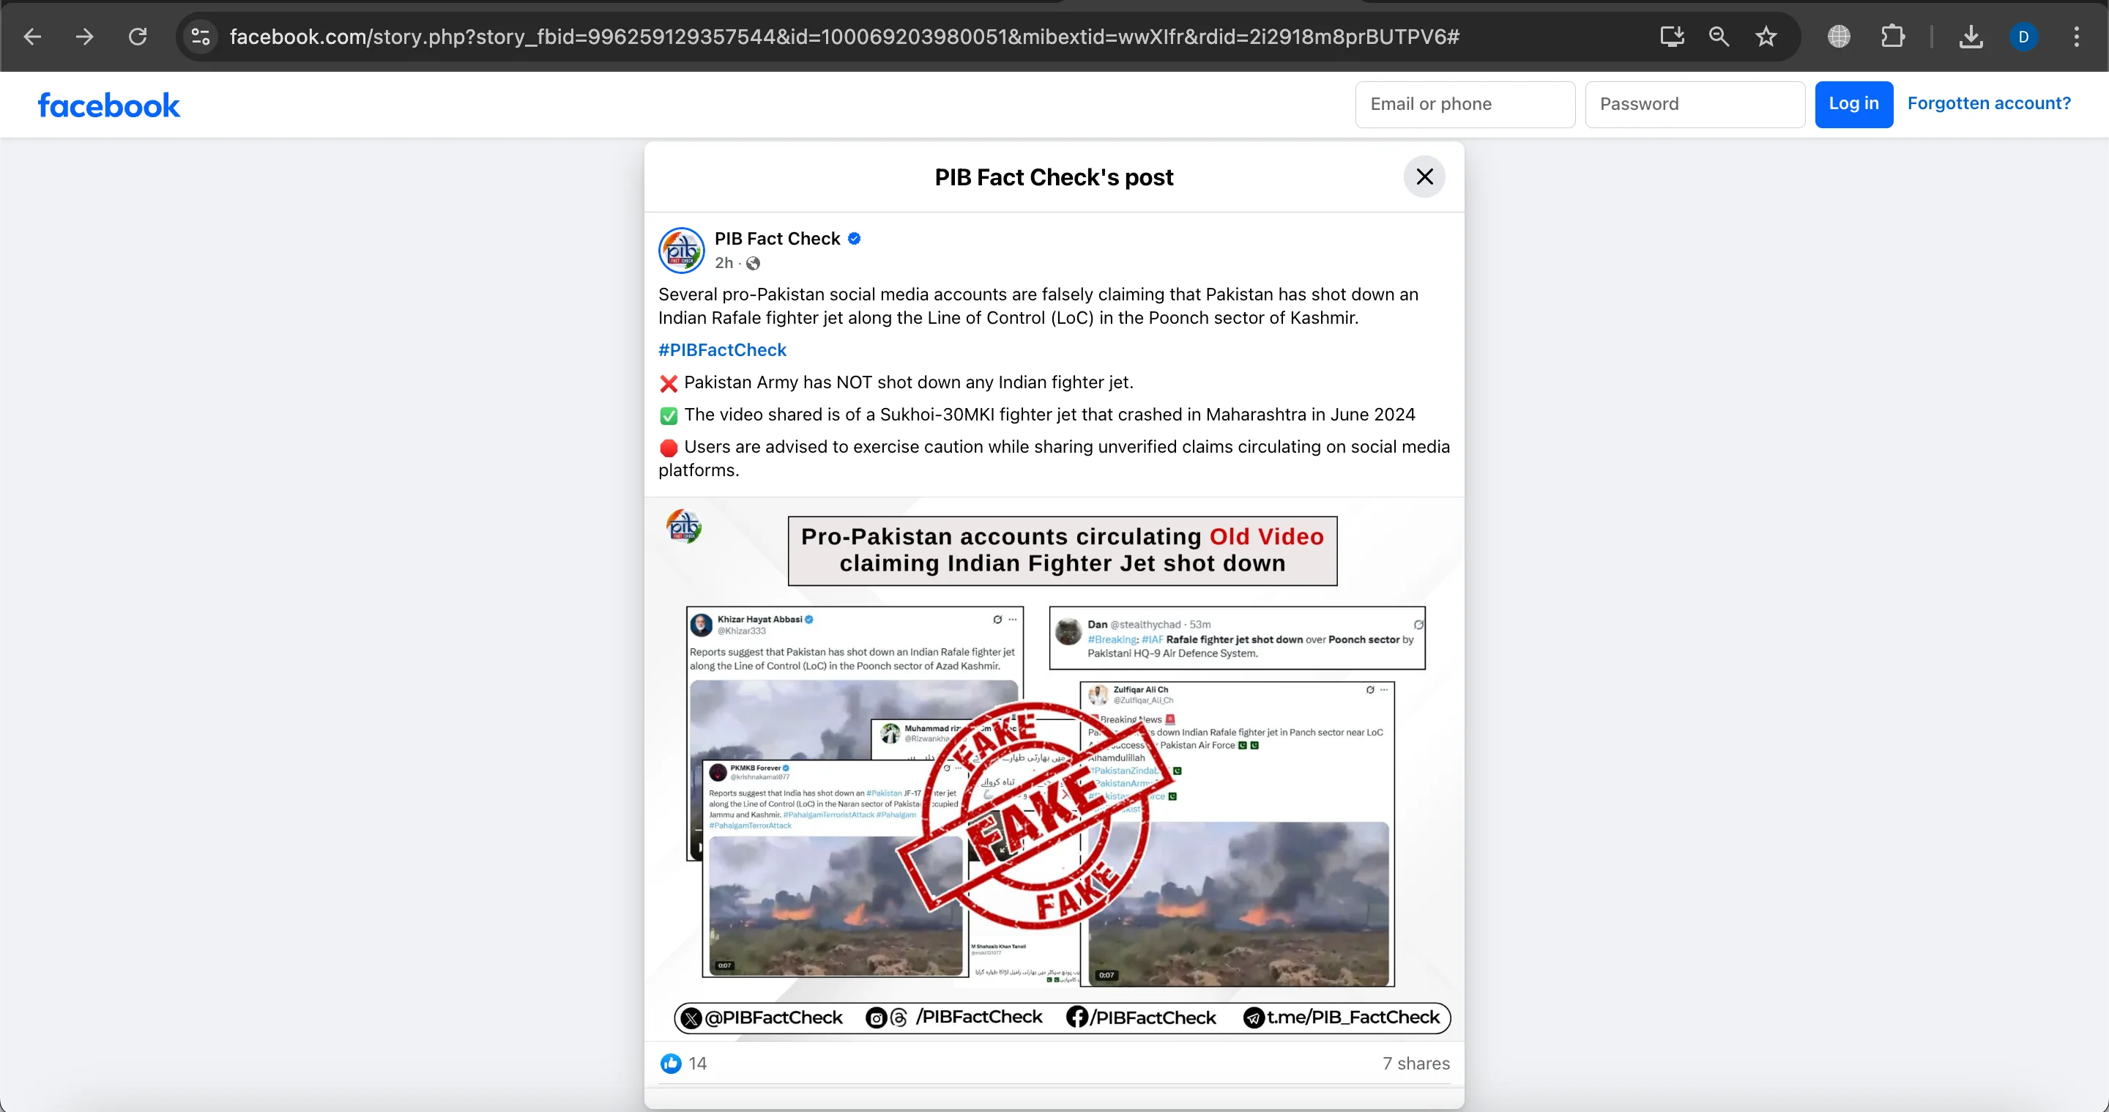Open the Forgotten account? link
The height and width of the screenshot is (1112, 2109).
1989,104
